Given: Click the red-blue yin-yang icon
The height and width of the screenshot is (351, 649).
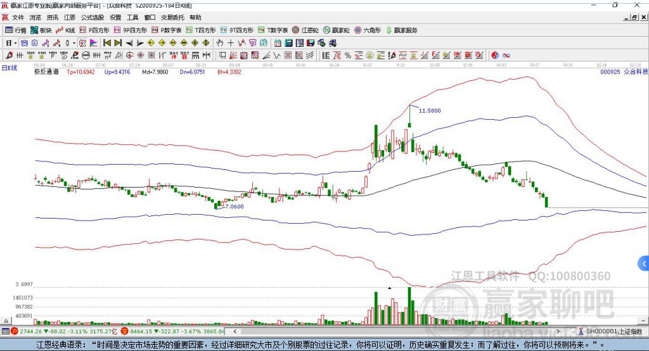Looking at the screenshot, I should [x=495, y=56].
